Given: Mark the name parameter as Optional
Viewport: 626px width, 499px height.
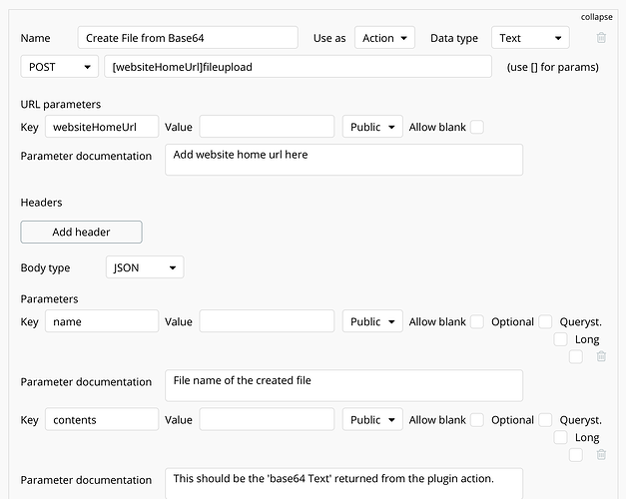Looking at the screenshot, I should pos(545,321).
